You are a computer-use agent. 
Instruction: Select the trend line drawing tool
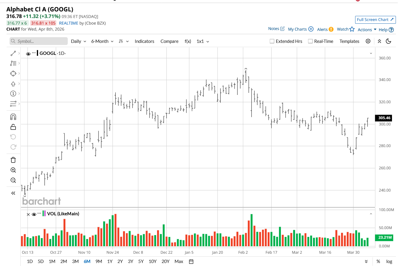click(13, 53)
